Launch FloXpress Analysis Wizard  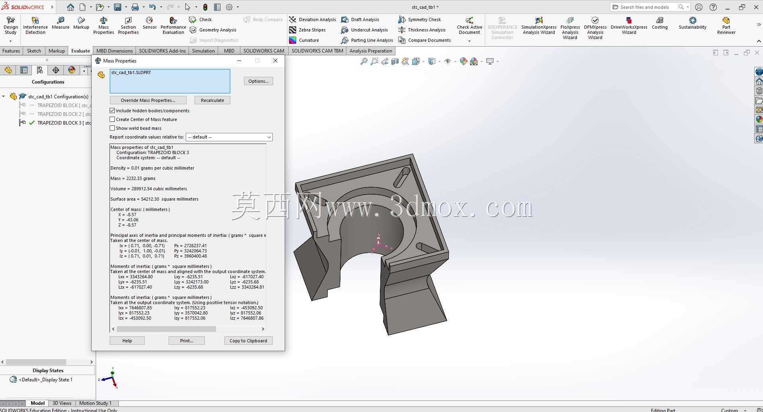click(570, 28)
